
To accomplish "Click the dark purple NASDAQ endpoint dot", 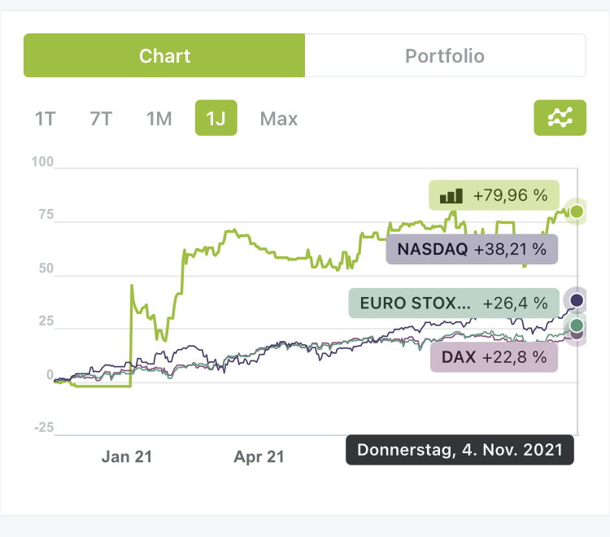I will 577,300.
